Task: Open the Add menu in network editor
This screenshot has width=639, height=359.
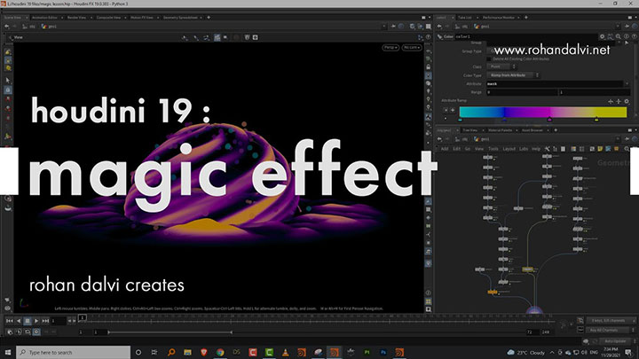Action: 445,149
